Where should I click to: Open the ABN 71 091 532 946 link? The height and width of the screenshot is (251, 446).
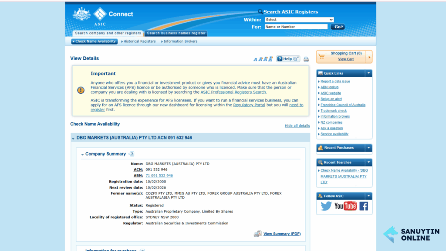coord(159,176)
